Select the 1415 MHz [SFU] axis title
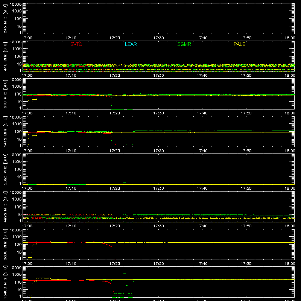Screen dimensions: 301x301 click(5, 131)
